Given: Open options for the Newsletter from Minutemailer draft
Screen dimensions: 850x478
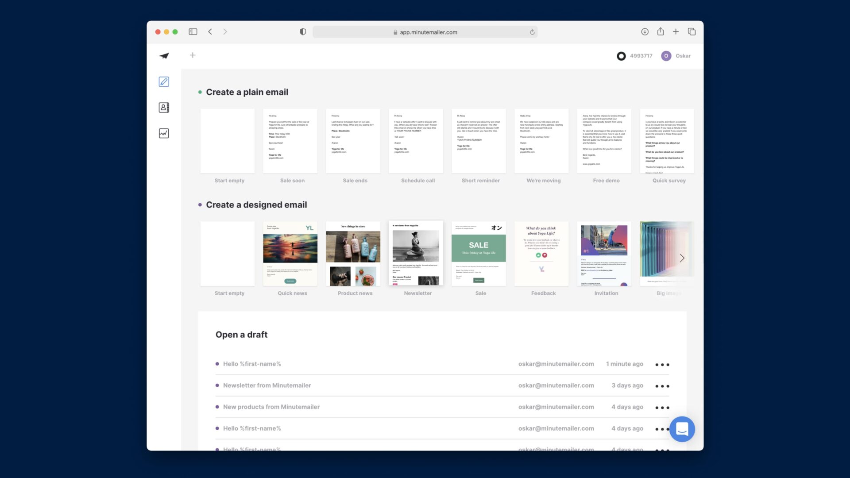Looking at the screenshot, I should tap(662, 385).
